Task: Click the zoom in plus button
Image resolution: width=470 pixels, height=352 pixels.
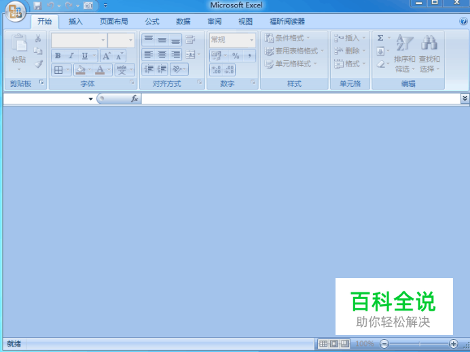Action: 454,344
